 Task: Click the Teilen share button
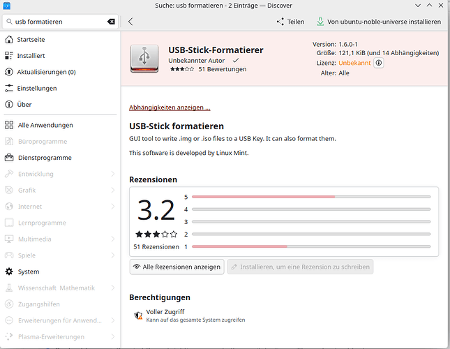[290, 22]
